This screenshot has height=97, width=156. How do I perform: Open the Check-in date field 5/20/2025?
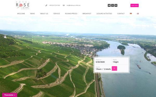[x=103, y=61]
